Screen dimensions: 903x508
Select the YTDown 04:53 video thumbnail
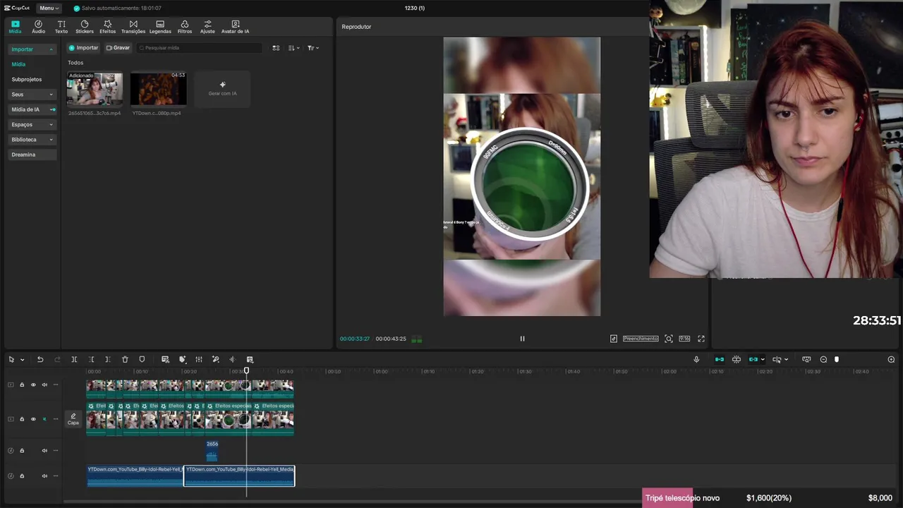pos(158,89)
